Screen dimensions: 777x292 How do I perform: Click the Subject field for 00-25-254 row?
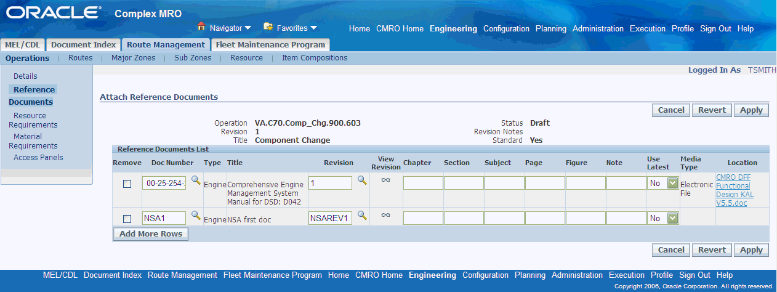[x=504, y=183]
